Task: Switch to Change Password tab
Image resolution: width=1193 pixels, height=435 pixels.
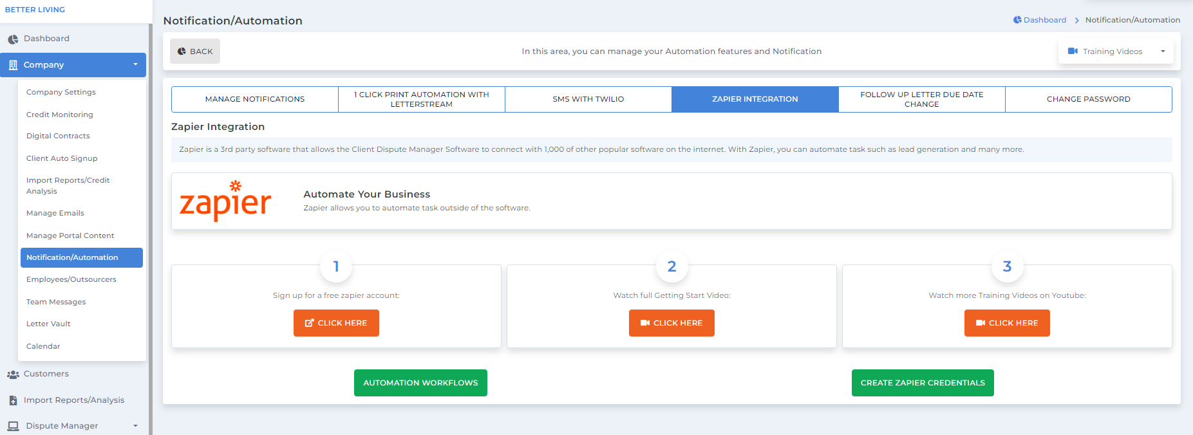Action: coord(1089,99)
